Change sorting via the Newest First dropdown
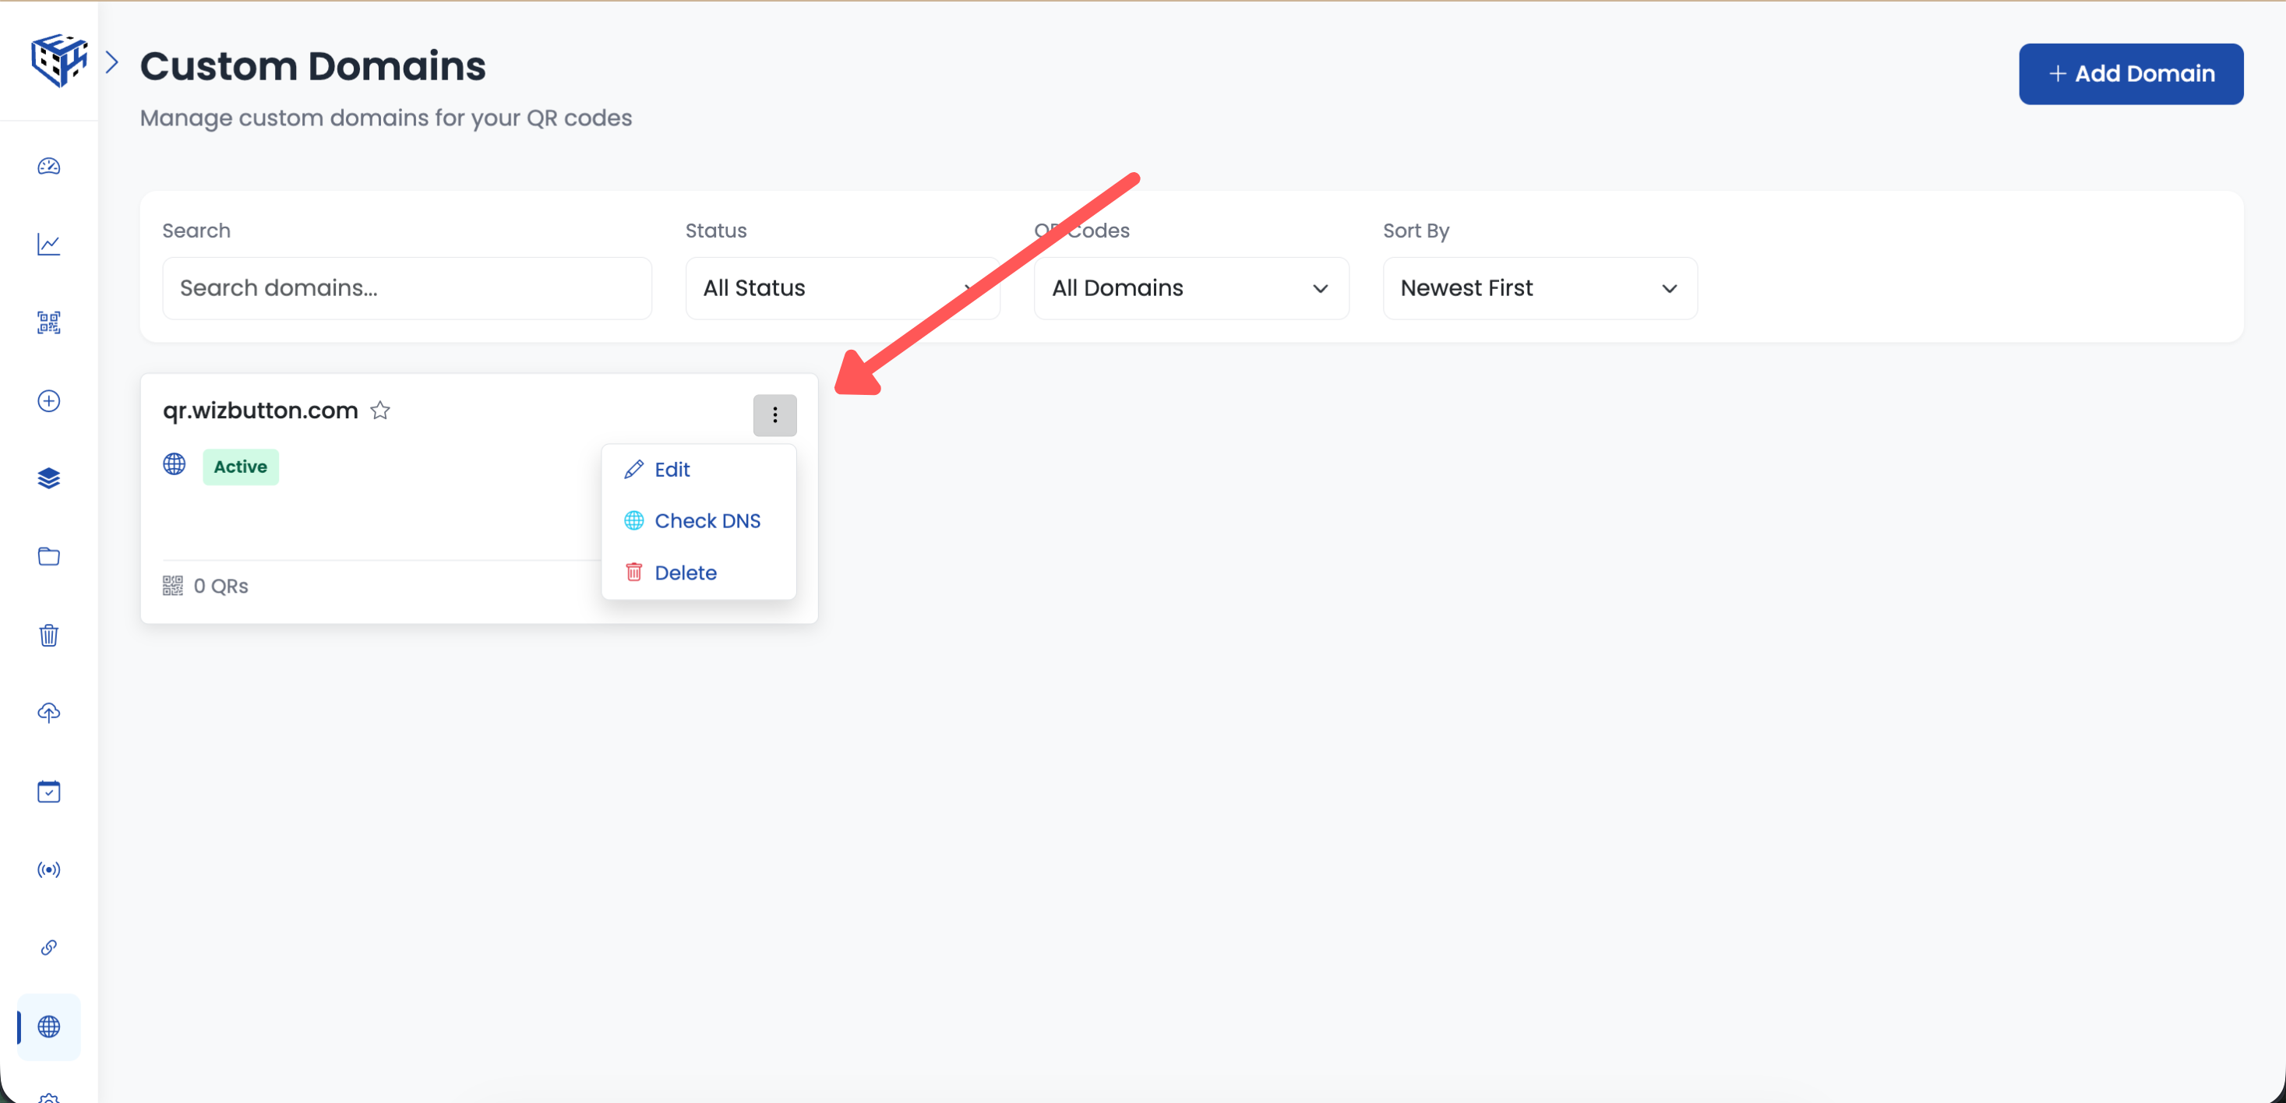 point(1539,287)
